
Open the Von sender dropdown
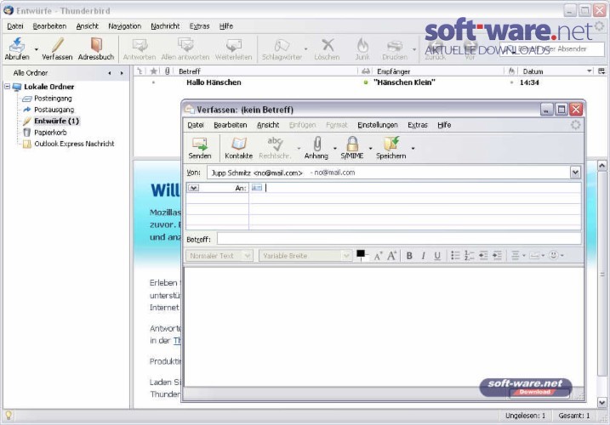pos(575,173)
